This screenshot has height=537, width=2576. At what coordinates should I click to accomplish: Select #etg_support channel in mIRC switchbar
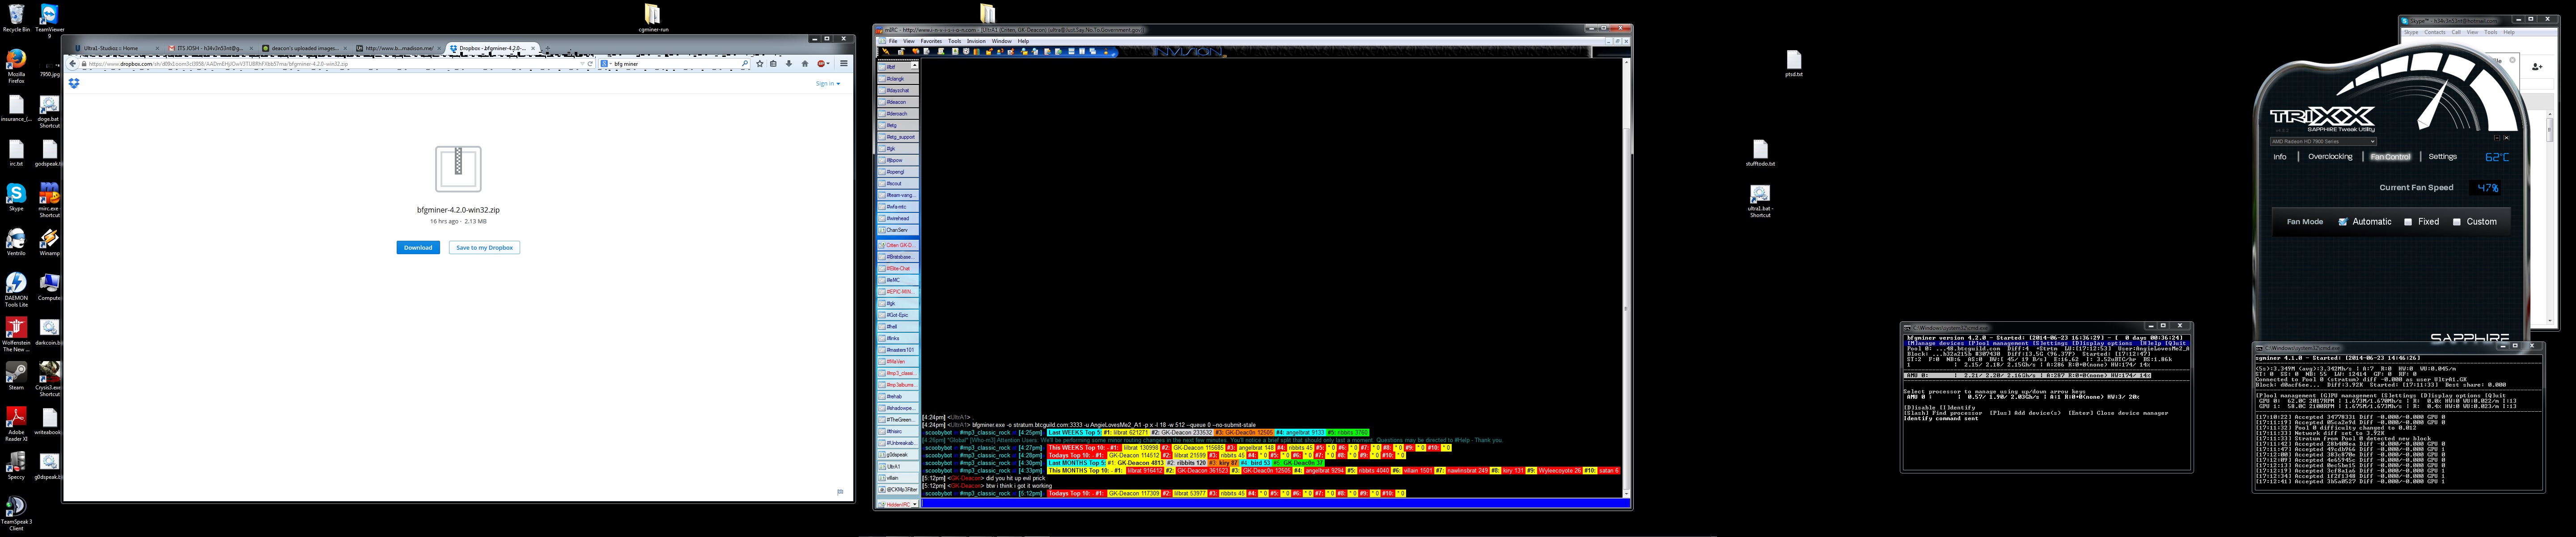(x=897, y=137)
